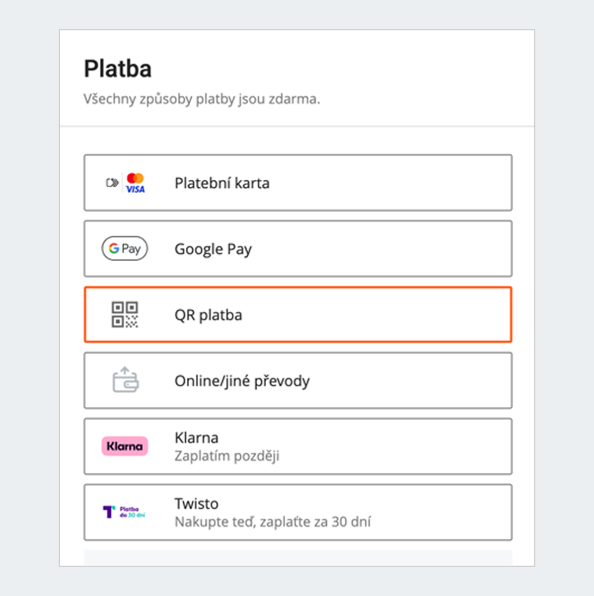
Task: Select the QR platba payment option
Action: pos(298,314)
